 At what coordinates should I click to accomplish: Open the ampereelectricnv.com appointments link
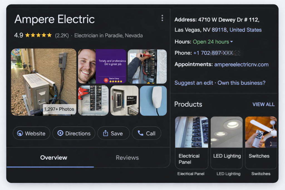click(x=241, y=65)
